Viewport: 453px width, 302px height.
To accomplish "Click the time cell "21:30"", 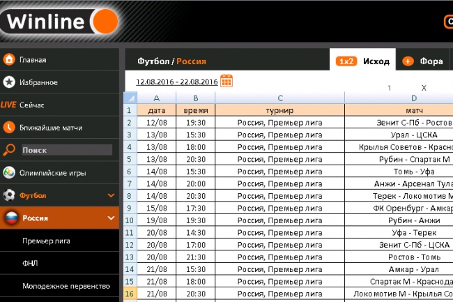I will [196, 257].
